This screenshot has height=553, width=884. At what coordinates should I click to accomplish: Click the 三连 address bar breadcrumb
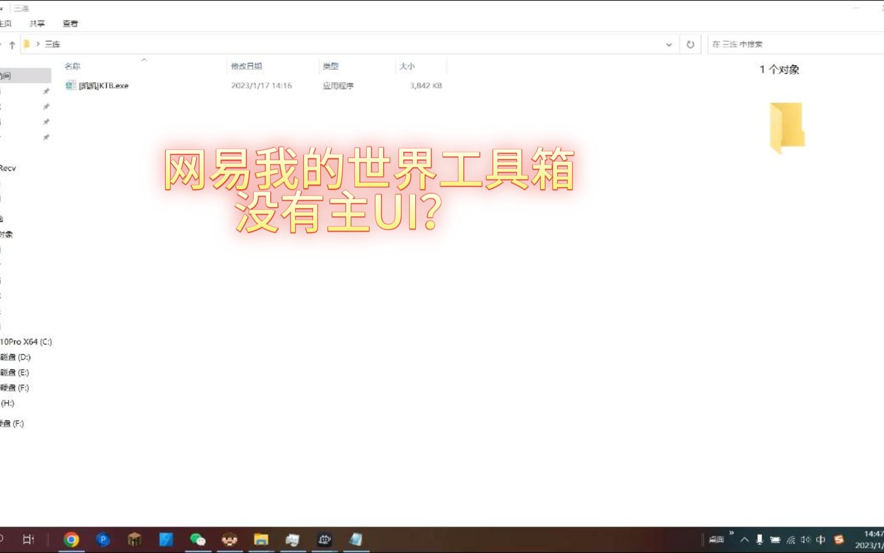pos(53,44)
